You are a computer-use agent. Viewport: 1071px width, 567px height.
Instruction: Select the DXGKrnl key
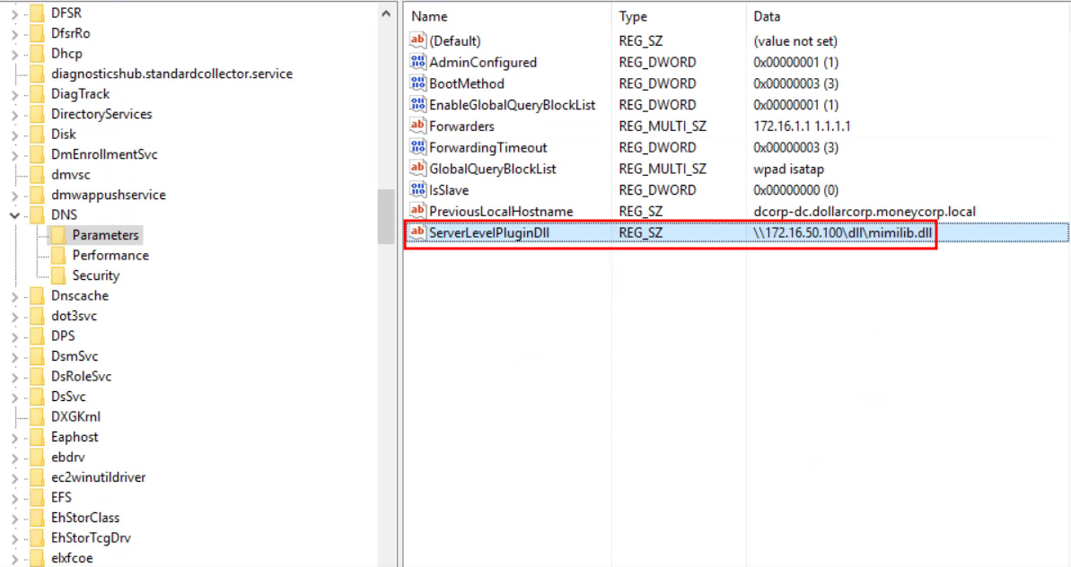tap(75, 416)
